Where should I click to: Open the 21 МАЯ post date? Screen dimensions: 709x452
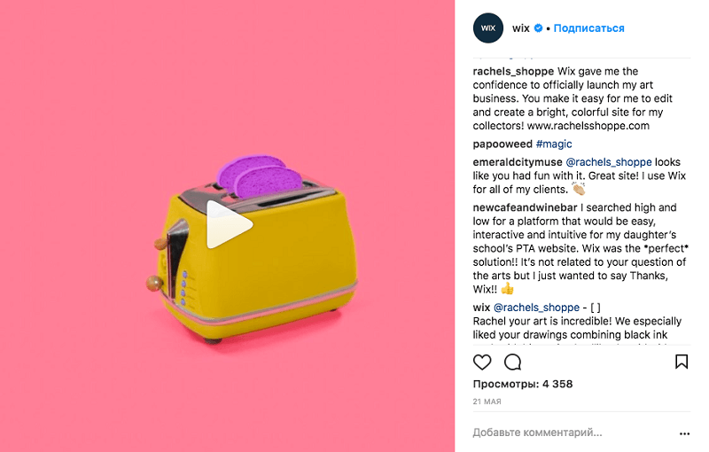pyautogui.click(x=487, y=401)
